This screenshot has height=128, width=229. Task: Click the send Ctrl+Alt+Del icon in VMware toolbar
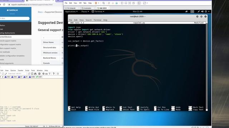click(x=103, y=3)
